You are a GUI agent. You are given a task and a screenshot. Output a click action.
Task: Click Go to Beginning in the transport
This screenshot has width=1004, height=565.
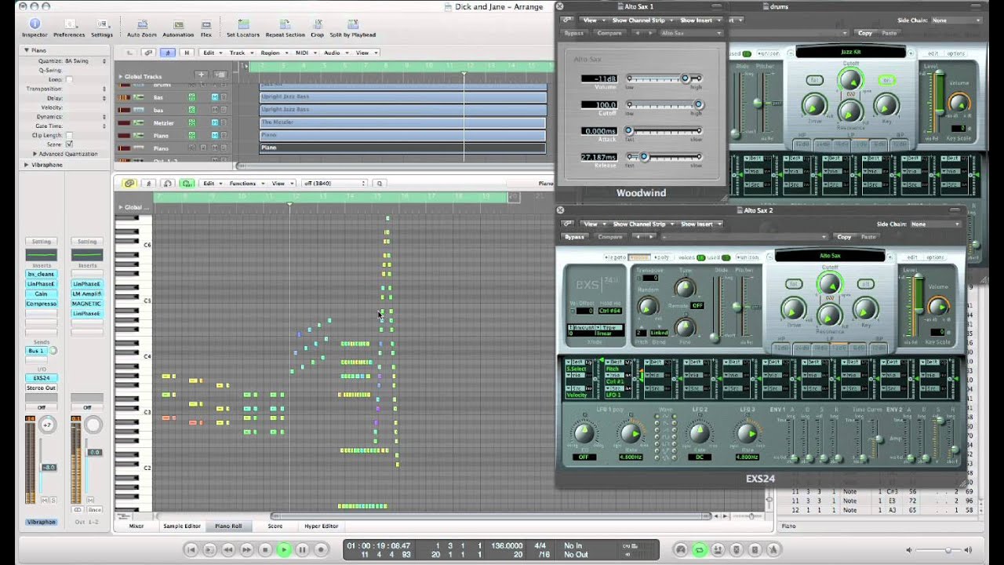point(191,550)
